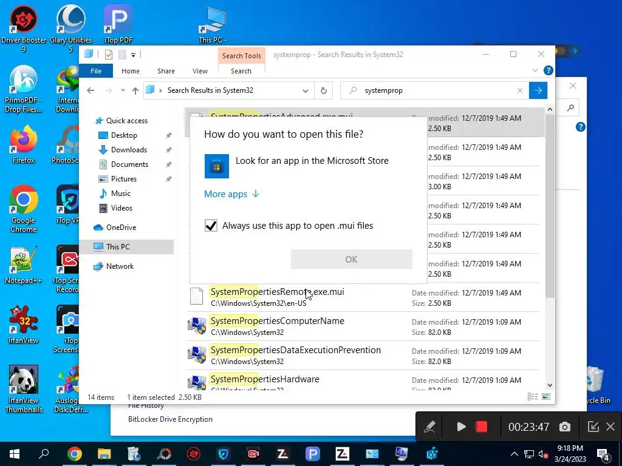Image resolution: width=622 pixels, height=466 pixels.
Task: Click OK in the open-with dialog
Action: (352, 259)
